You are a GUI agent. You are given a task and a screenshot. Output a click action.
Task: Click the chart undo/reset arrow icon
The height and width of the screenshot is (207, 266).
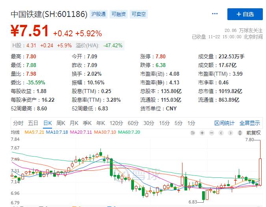(193, 133)
